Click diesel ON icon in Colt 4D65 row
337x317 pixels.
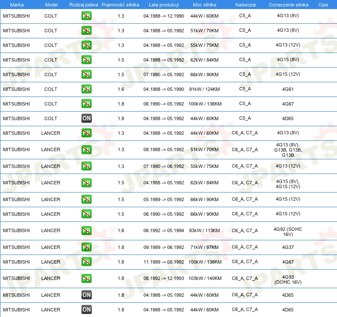tap(87, 118)
